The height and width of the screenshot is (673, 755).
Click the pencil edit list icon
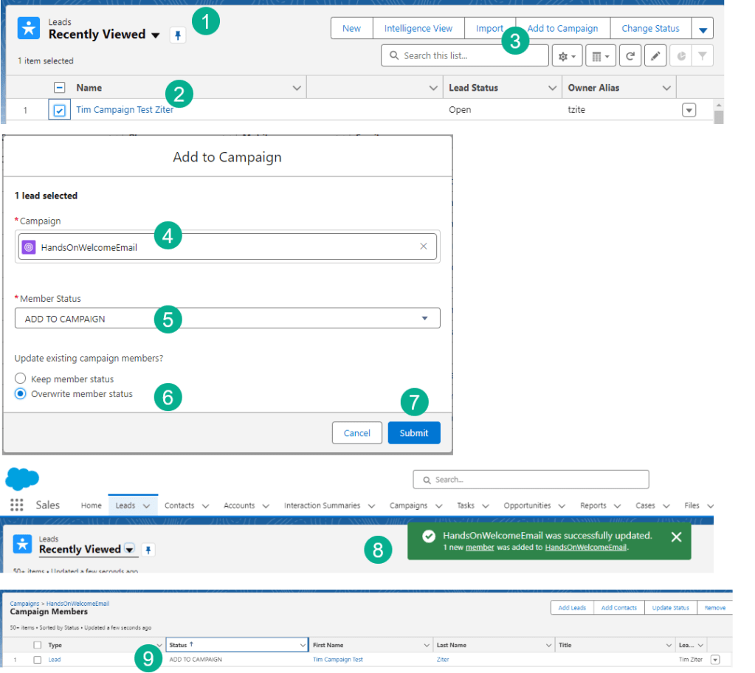pyautogui.click(x=655, y=56)
